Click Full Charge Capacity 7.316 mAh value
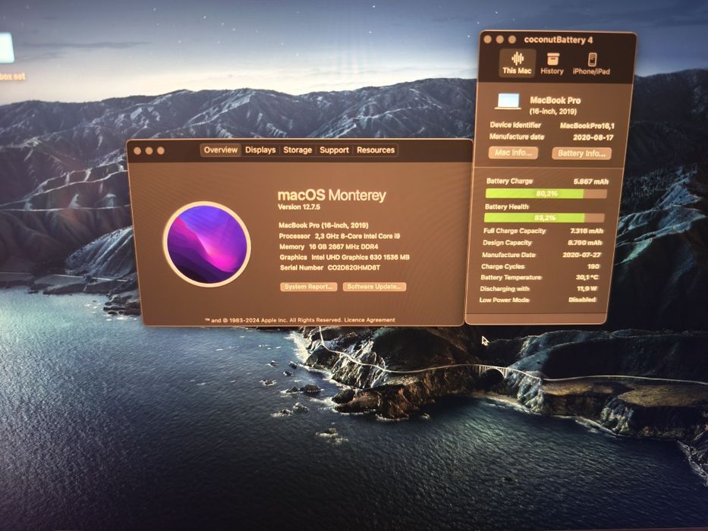This screenshot has width=708, height=531. [x=587, y=231]
